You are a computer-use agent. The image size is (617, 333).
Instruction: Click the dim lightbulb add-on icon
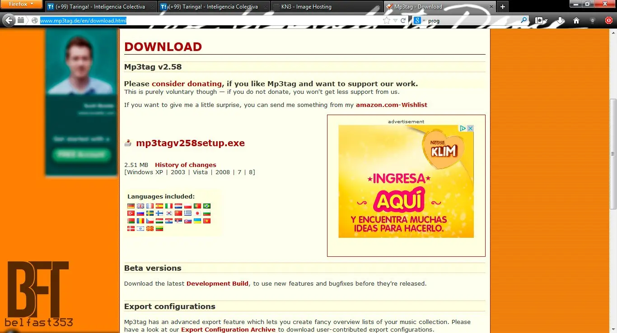point(592,20)
